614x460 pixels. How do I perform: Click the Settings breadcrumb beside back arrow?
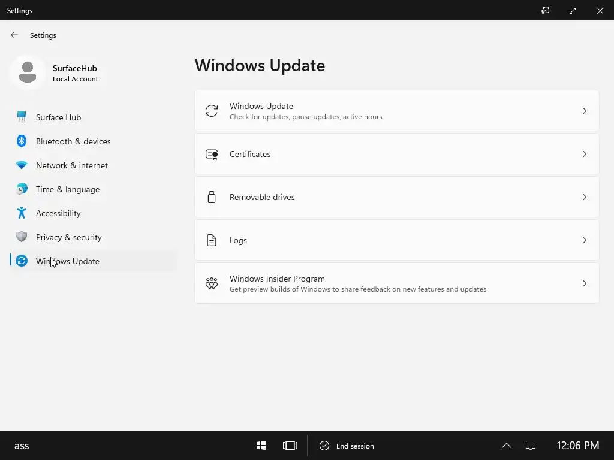[x=43, y=35]
